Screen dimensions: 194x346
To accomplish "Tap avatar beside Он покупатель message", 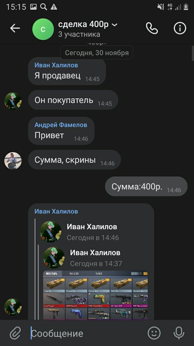I will [x=13, y=101].
